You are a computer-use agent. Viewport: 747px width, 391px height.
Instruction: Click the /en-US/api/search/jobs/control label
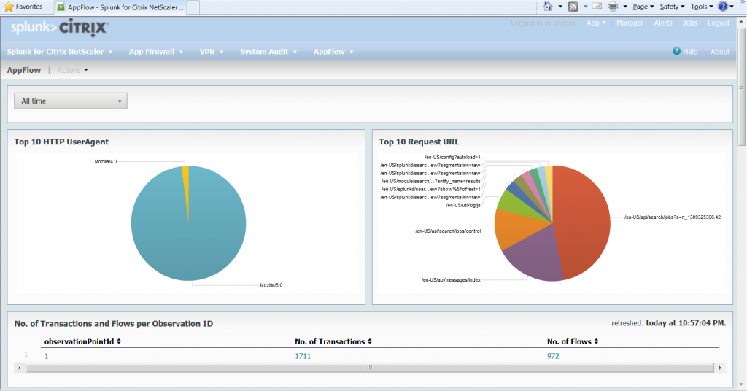click(448, 231)
